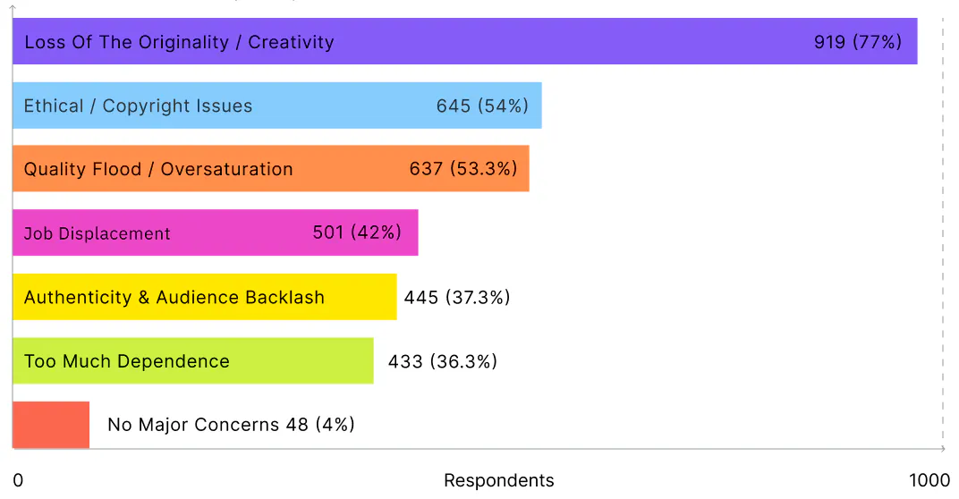Image resolution: width=959 pixels, height=499 pixels.
Task: Click the 433 (36.3%) value label
Action: pos(442,361)
